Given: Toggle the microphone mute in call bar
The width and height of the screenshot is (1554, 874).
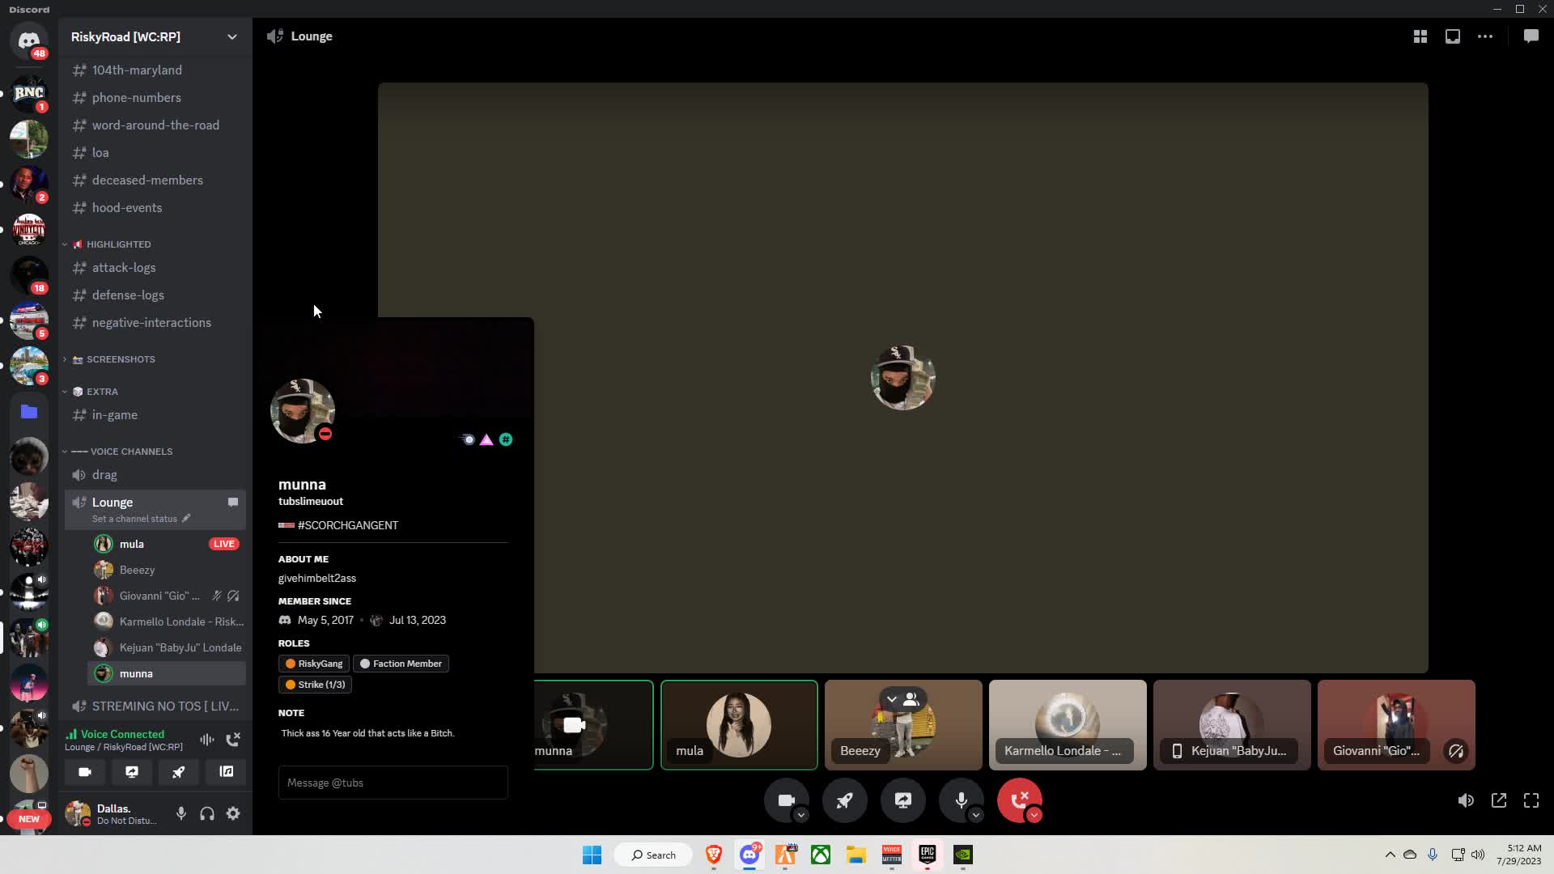Looking at the screenshot, I should tap(961, 800).
